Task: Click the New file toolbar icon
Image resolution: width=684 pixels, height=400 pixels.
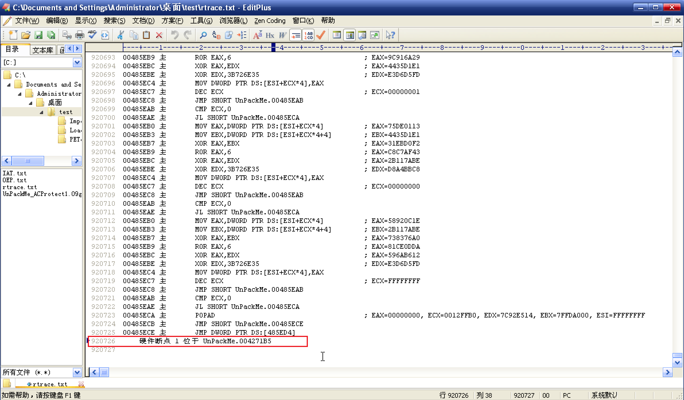Action: point(13,35)
